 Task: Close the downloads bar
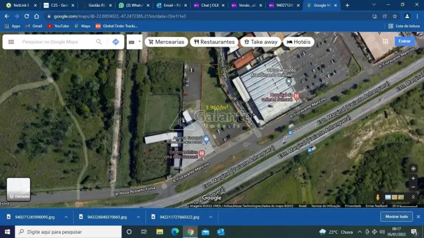pos(419,216)
